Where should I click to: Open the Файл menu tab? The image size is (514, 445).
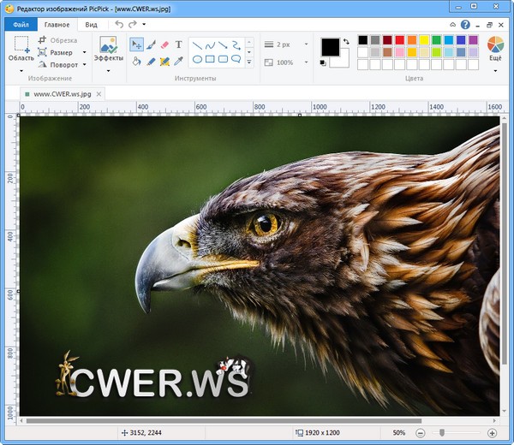coord(21,25)
